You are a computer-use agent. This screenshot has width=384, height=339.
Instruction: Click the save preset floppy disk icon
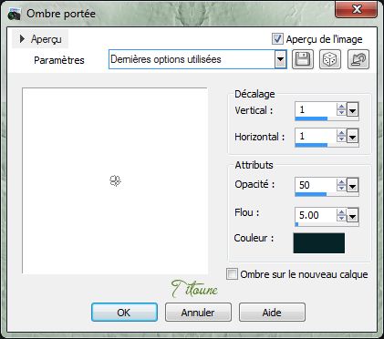[x=303, y=59]
